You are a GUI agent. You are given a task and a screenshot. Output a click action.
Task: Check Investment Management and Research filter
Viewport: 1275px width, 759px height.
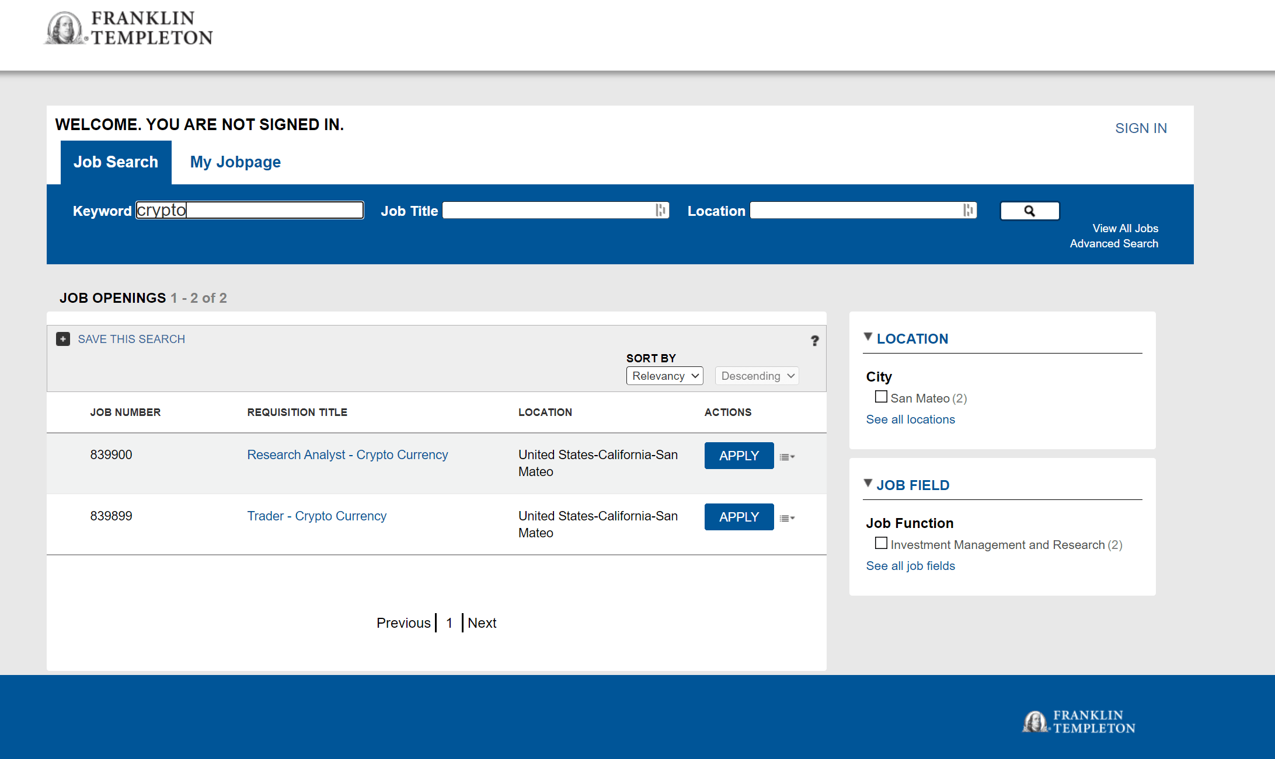coord(881,543)
